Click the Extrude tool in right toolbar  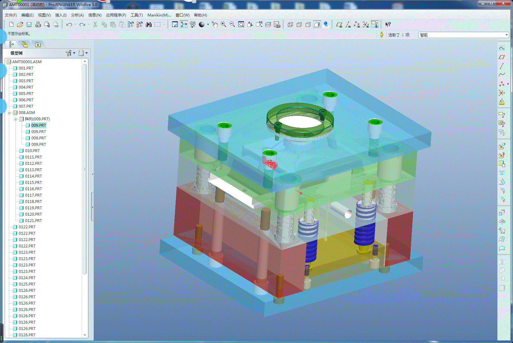pos(502,212)
